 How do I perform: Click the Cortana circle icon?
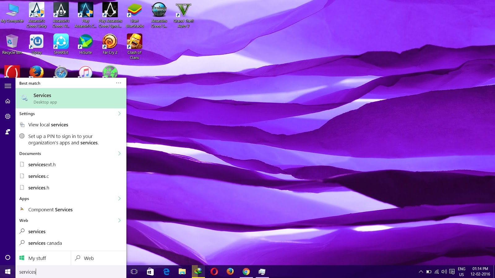[x=8, y=258]
